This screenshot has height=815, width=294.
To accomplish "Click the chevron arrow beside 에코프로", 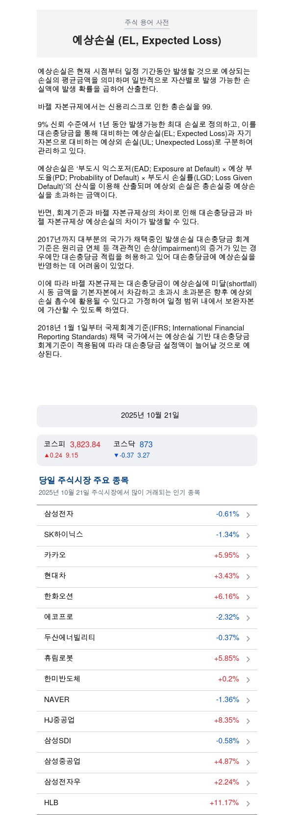I will (x=248, y=618).
